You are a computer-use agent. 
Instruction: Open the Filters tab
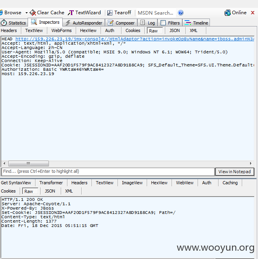(170, 23)
